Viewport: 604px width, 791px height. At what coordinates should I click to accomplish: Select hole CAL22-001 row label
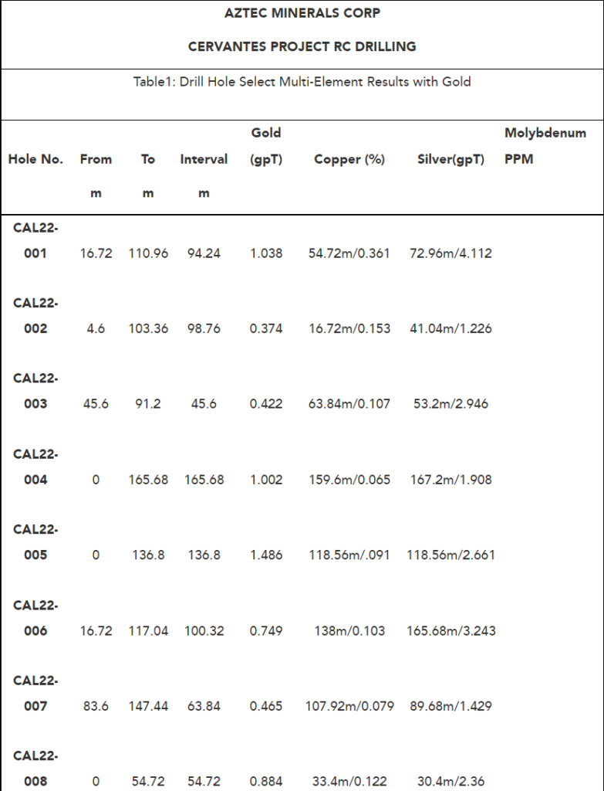35,240
